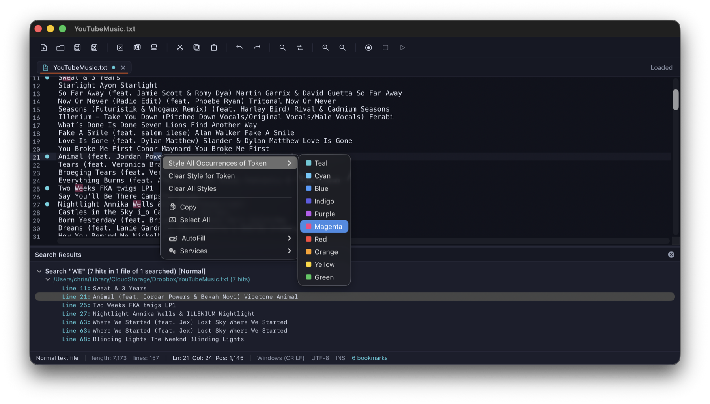Start recording a macro
The width and height of the screenshot is (710, 404).
368,47
